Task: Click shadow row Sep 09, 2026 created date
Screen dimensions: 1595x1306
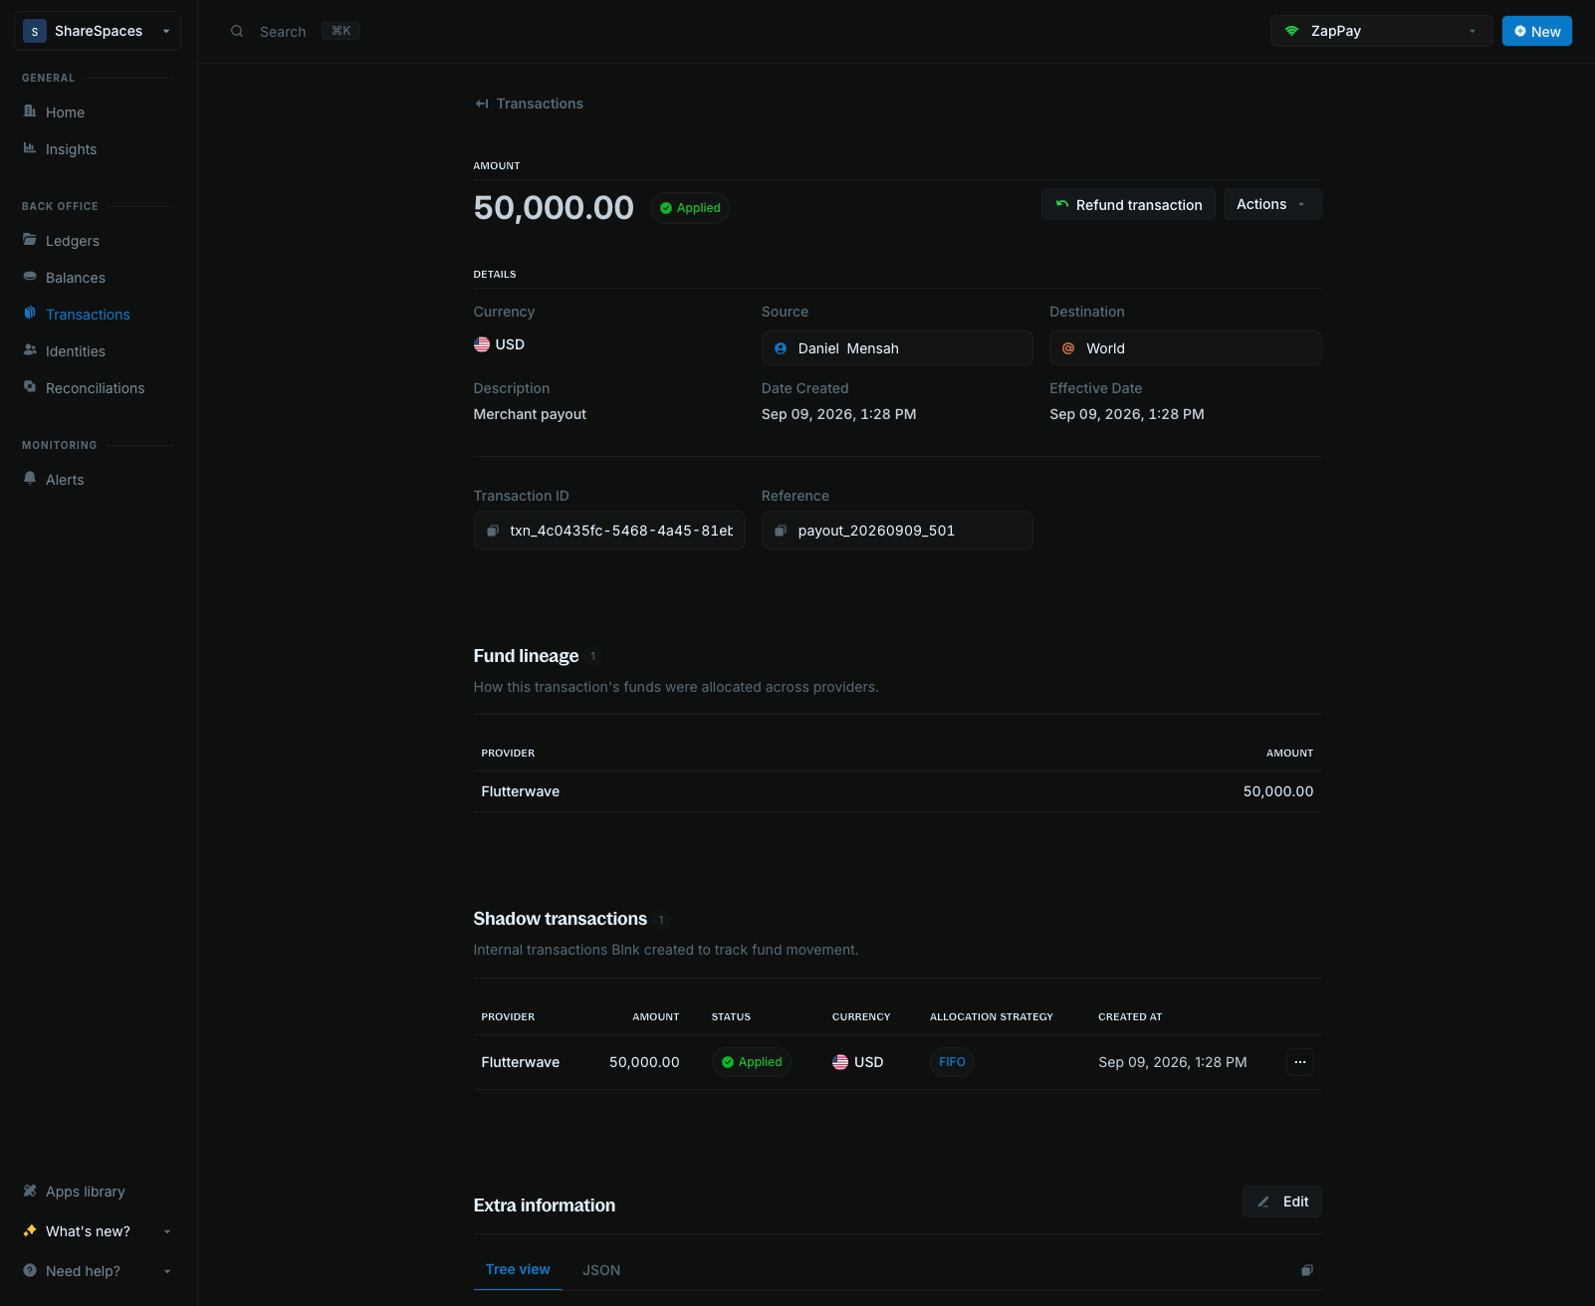Action: coord(1173,1062)
